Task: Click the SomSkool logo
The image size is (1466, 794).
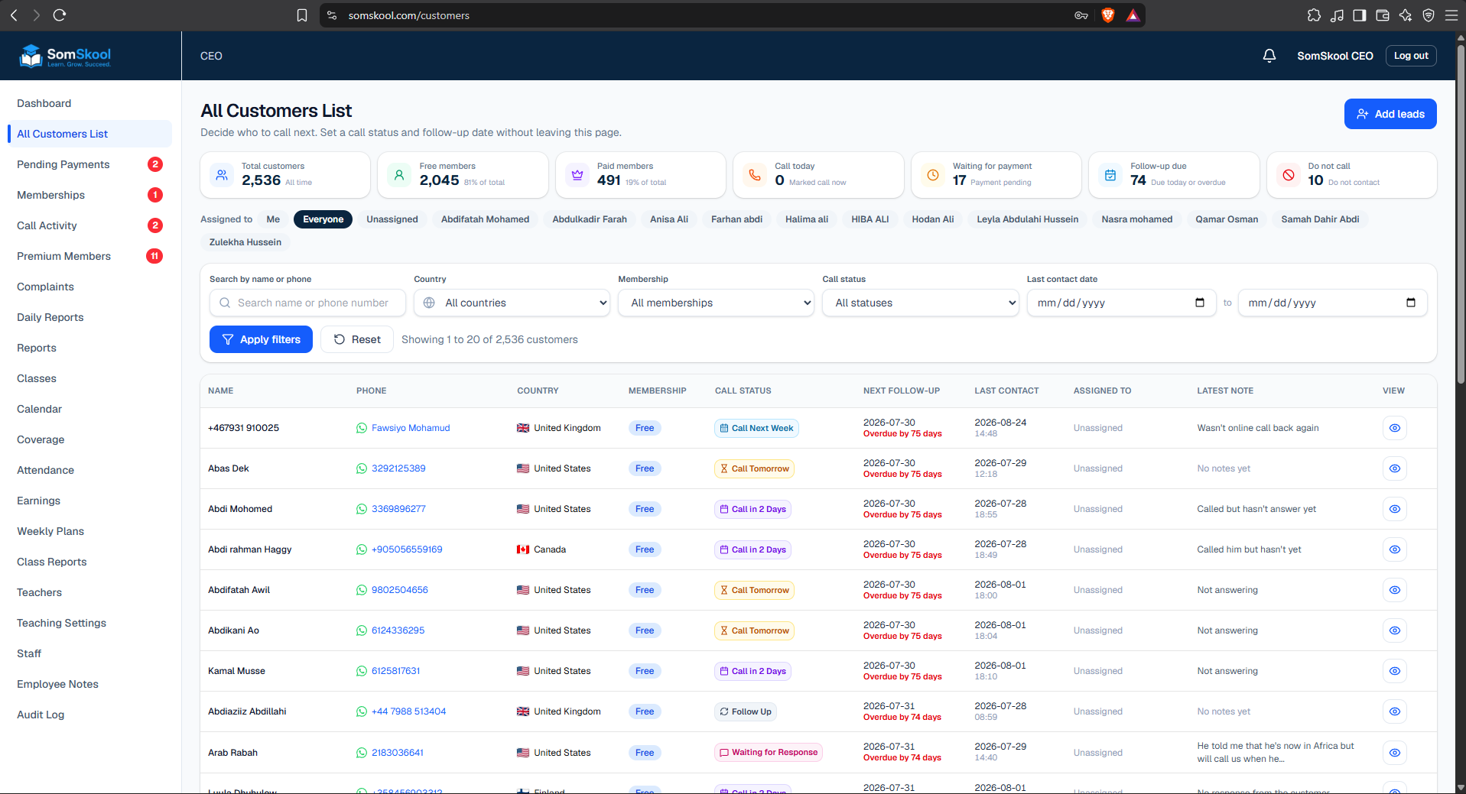Action: click(x=65, y=56)
